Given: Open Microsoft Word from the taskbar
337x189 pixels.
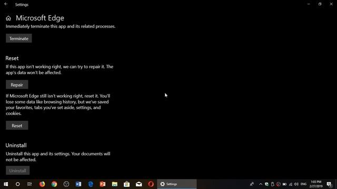Looking at the screenshot, I should tap(78, 184).
